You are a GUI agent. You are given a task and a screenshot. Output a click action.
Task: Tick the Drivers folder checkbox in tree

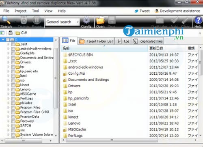13,62
